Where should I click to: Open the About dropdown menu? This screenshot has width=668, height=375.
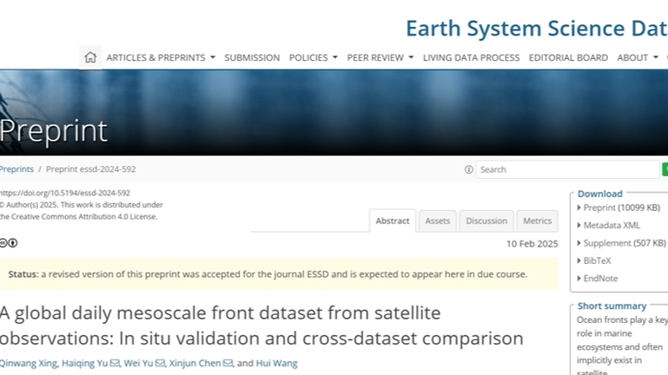click(x=637, y=57)
